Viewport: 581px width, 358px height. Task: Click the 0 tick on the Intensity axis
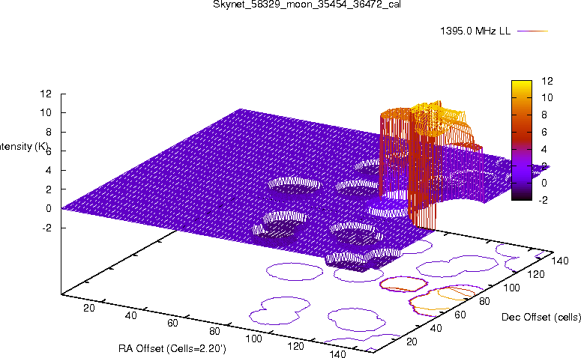coord(49,208)
